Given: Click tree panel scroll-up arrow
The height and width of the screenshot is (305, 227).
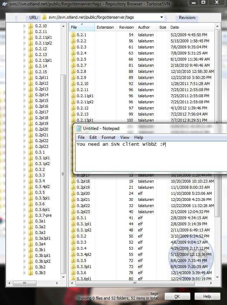Looking at the screenshot, I should click(63, 26).
